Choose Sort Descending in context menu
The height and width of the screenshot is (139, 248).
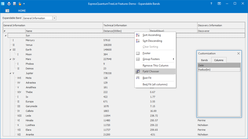coord(155,41)
